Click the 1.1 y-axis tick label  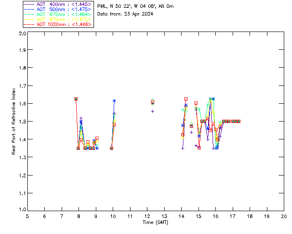(22, 193)
